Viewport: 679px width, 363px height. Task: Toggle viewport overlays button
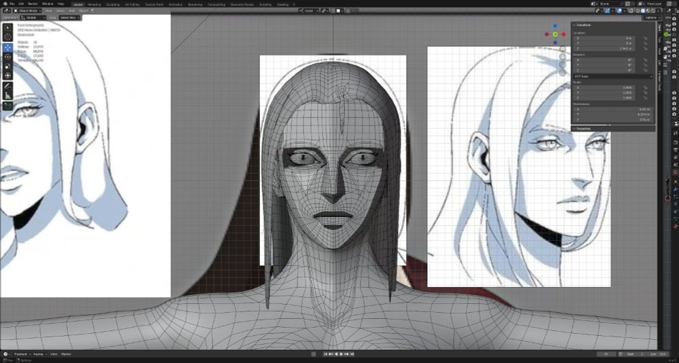619,10
